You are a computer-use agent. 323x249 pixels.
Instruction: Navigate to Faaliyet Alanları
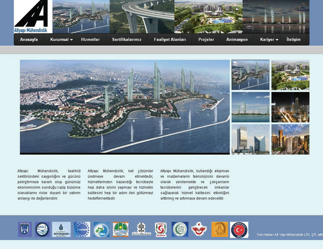[x=170, y=39]
